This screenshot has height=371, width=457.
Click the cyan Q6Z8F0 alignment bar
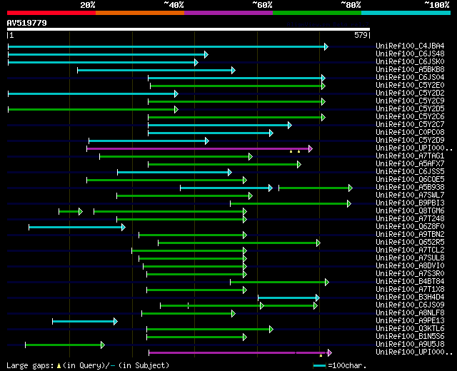[x=77, y=228]
